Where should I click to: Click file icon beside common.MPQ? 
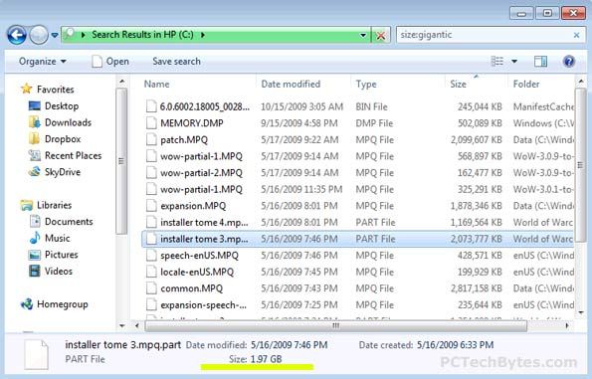[x=151, y=288]
